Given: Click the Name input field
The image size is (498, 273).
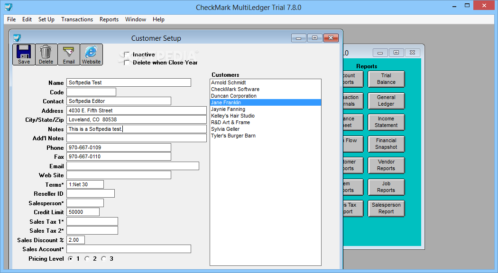Looking at the screenshot, I should tap(129, 82).
